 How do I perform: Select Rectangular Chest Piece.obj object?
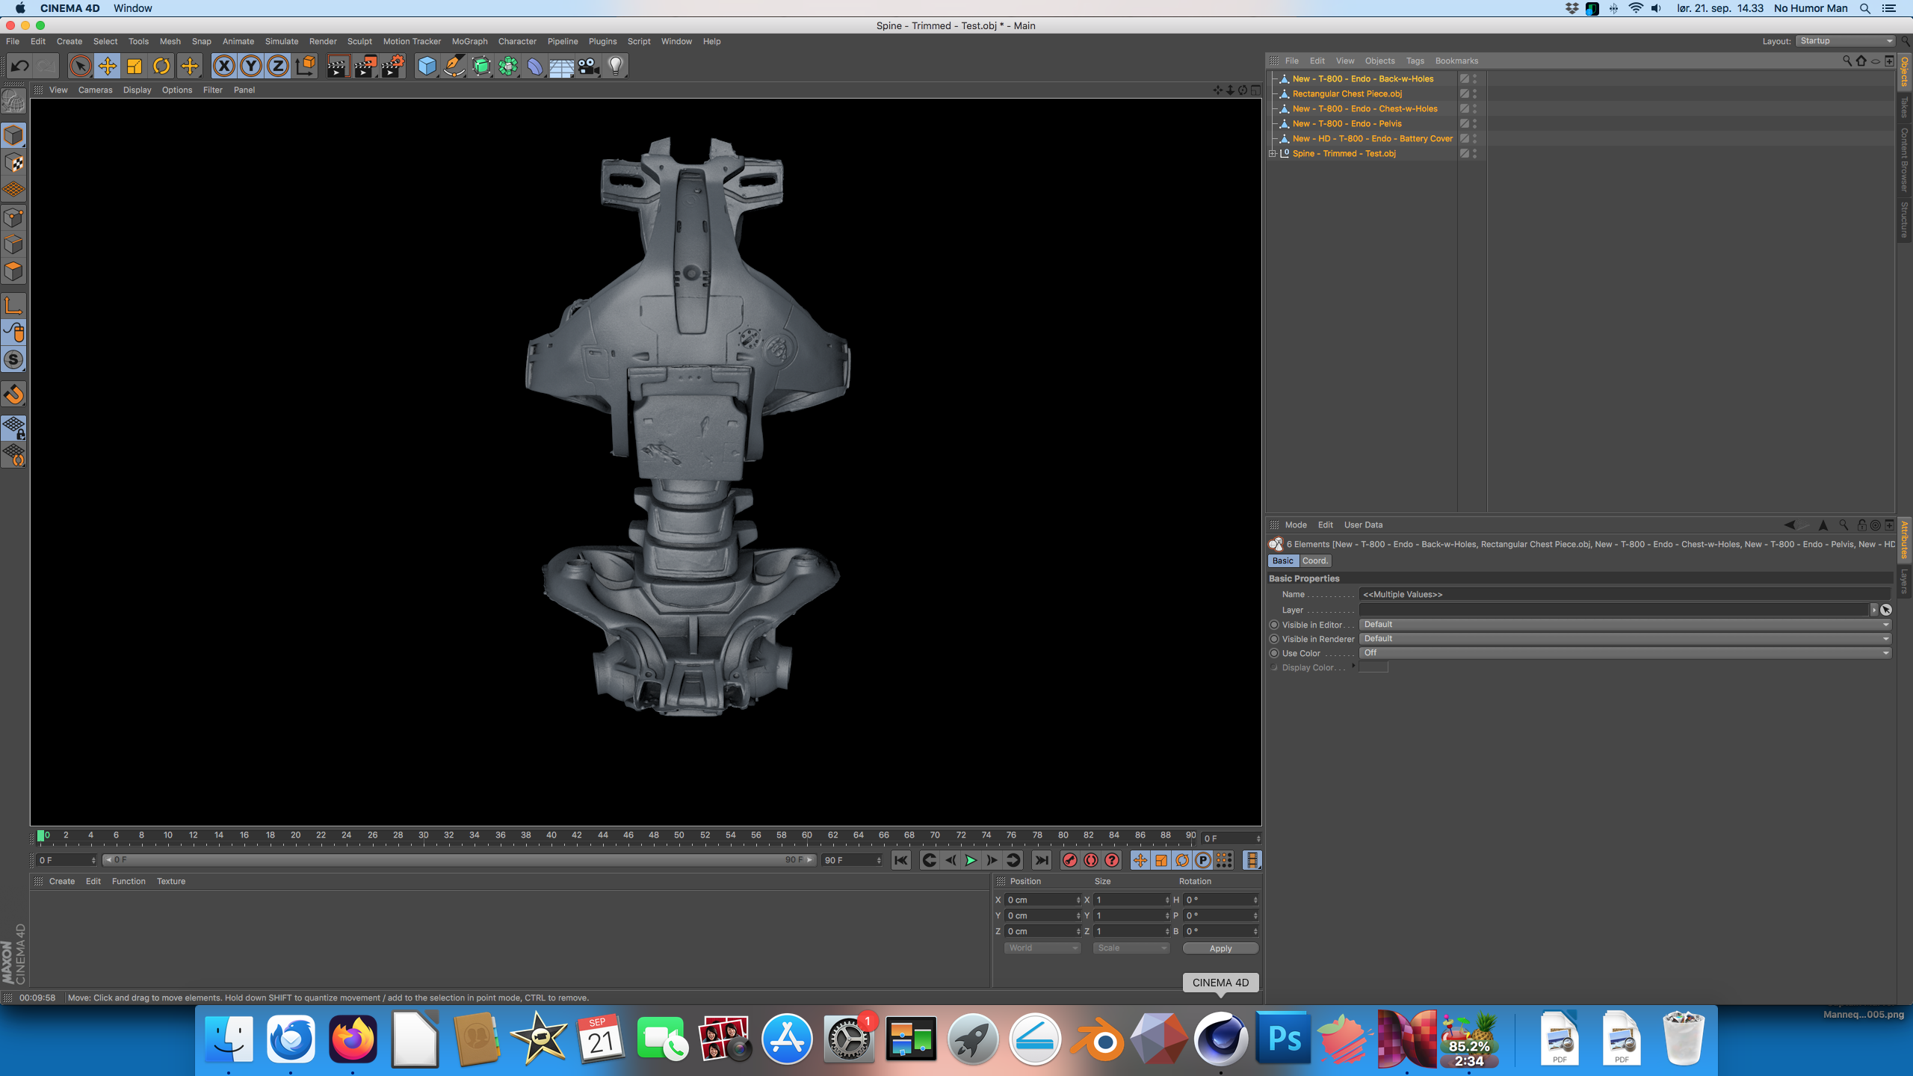point(1347,93)
